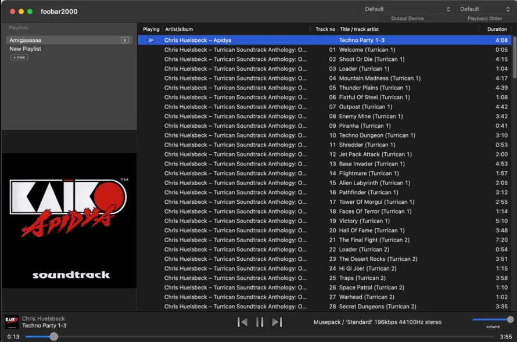Click the small album thumbnail in status bar
The width and height of the screenshot is (517, 342).
(x=12, y=322)
